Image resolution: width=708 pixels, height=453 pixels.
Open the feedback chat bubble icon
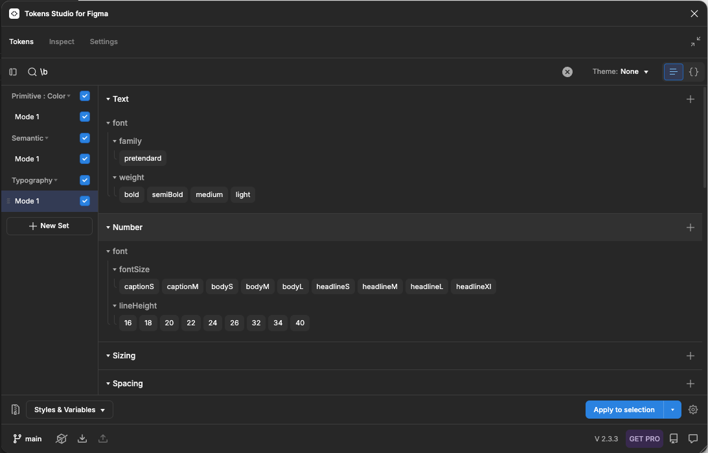[693, 439]
